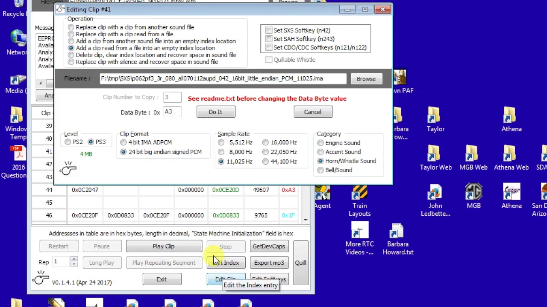
Task: Click the 0x0CE20D address cell
Action: (226, 190)
